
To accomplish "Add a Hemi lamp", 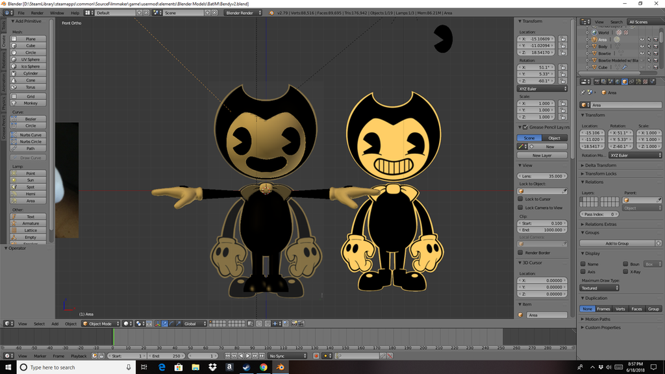I will pos(28,193).
